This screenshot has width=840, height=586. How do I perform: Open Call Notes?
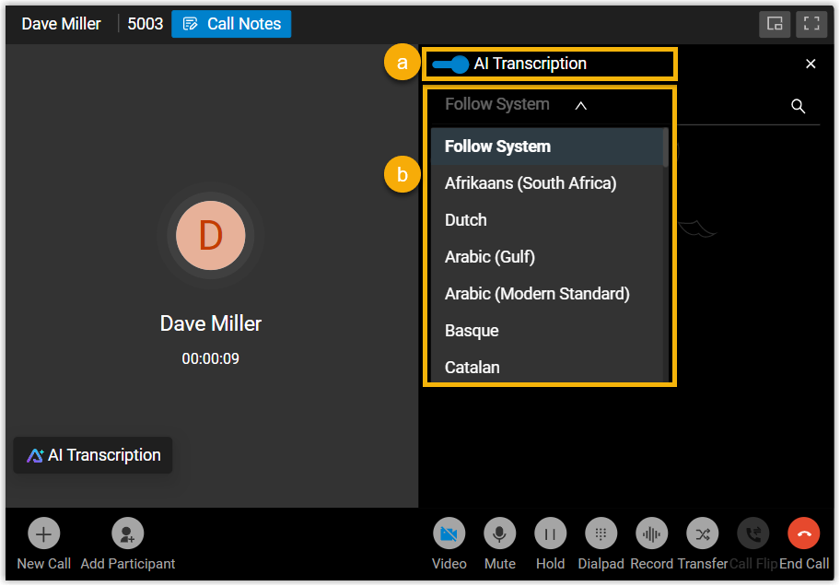coord(231,24)
